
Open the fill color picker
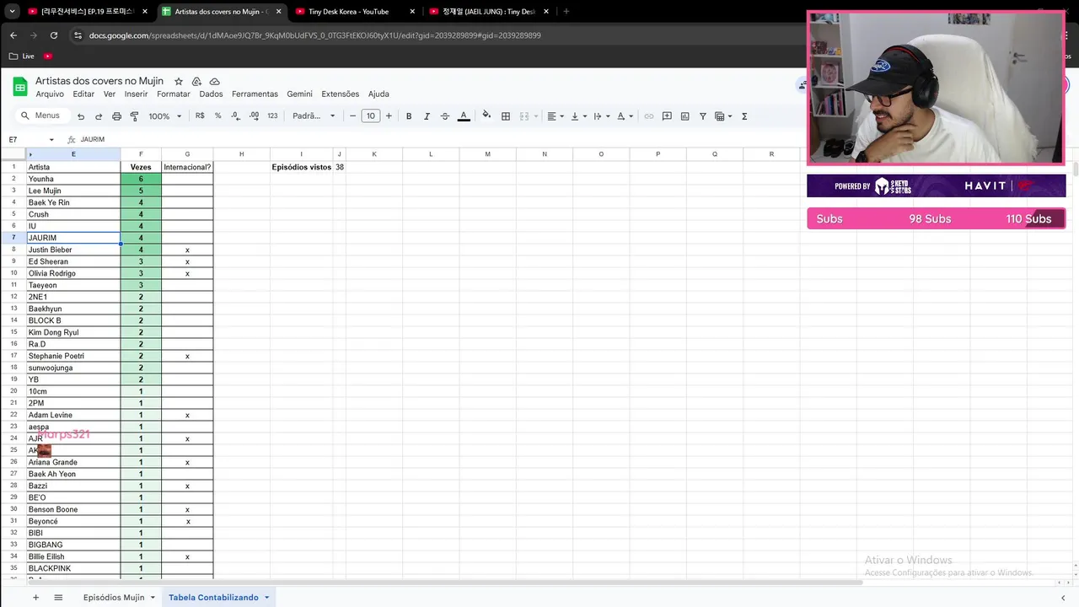tap(486, 116)
